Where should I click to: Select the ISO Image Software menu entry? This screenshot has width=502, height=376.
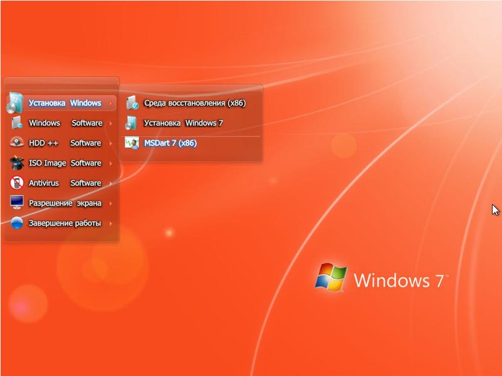61,163
